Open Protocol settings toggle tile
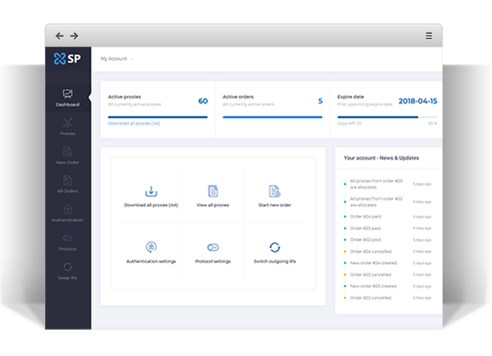The image size is (492, 356). [x=212, y=253]
